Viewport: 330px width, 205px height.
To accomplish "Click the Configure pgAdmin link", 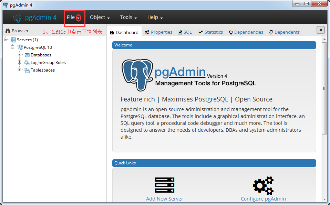I will (x=263, y=199).
